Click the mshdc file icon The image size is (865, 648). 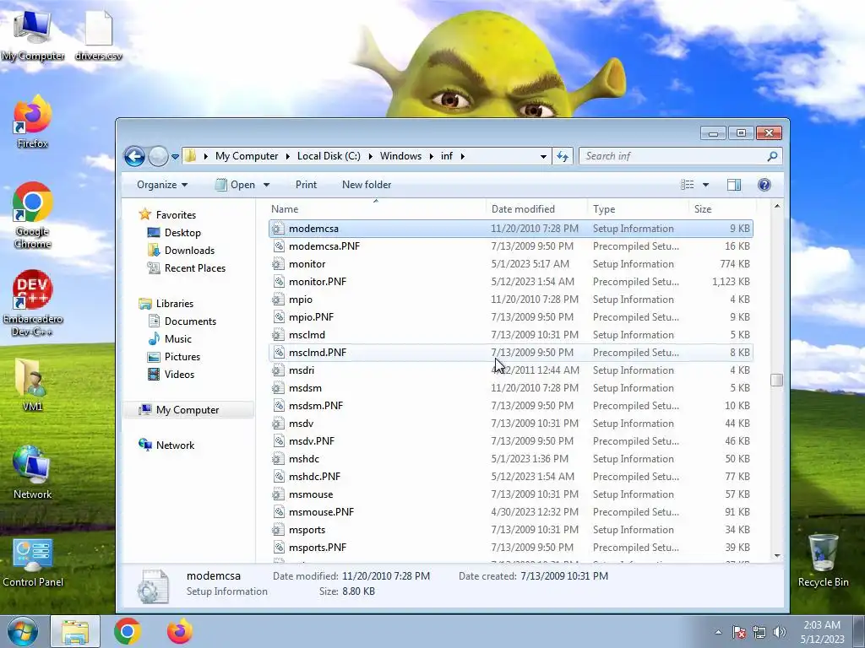tap(279, 459)
